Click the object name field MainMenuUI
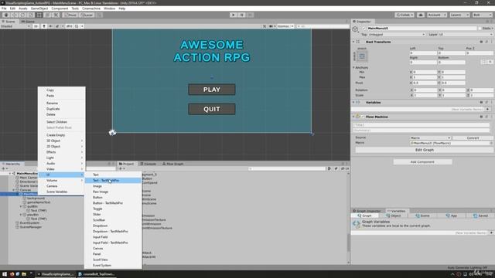 coord(422,28)
